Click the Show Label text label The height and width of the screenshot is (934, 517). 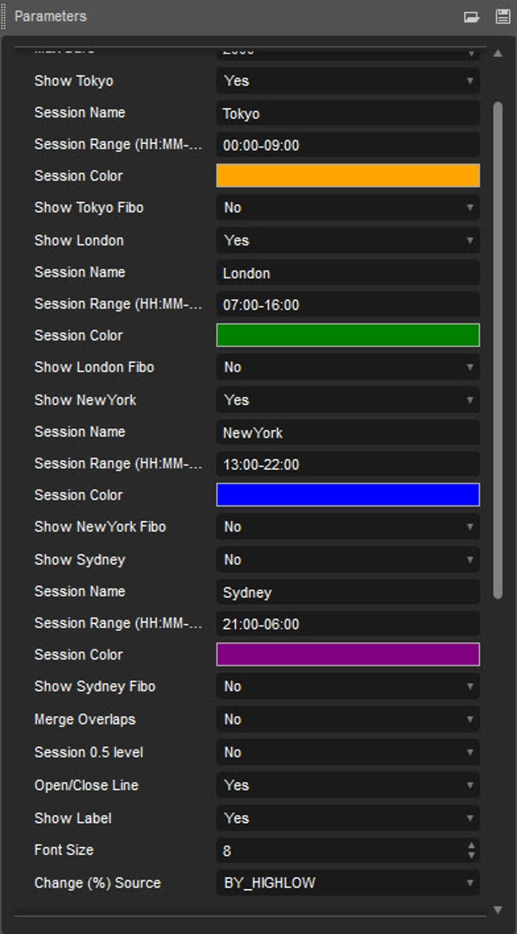tap(72, 817)
